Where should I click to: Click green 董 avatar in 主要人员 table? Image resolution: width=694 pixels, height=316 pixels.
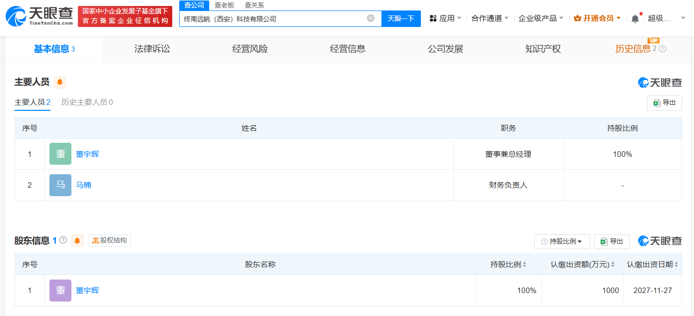coord(60,154)
